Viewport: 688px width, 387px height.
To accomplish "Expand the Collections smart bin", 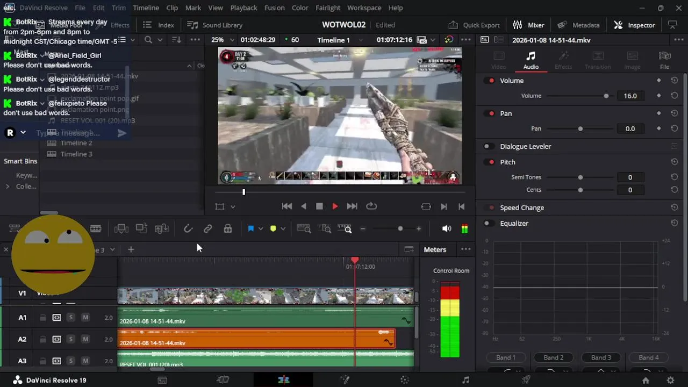I will click(x=7, y=187).
